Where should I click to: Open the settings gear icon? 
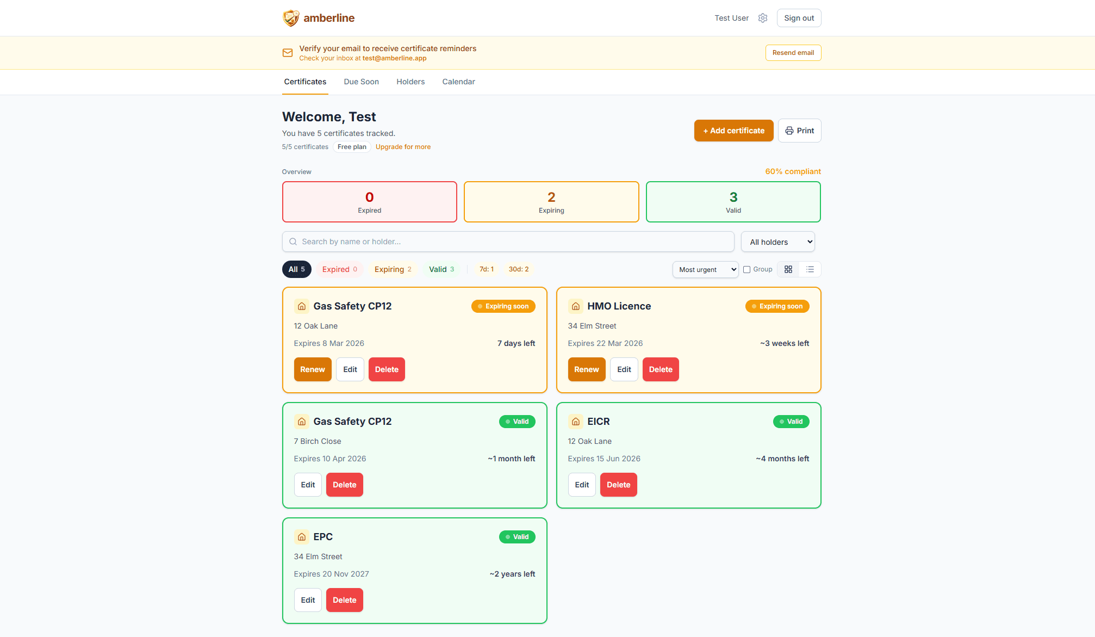point(763,18)
